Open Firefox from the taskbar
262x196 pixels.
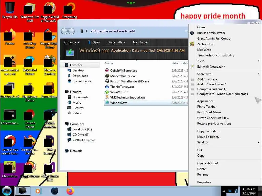pos(70,191)
